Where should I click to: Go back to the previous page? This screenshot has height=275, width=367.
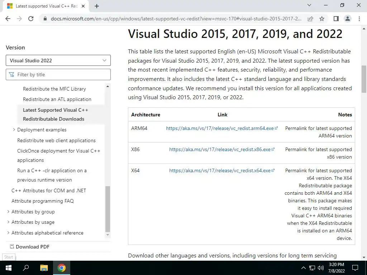tap(8, 19)
